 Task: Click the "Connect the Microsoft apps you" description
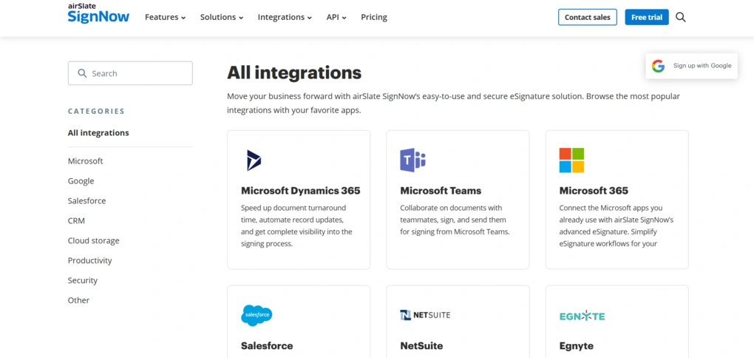(617, 226)
